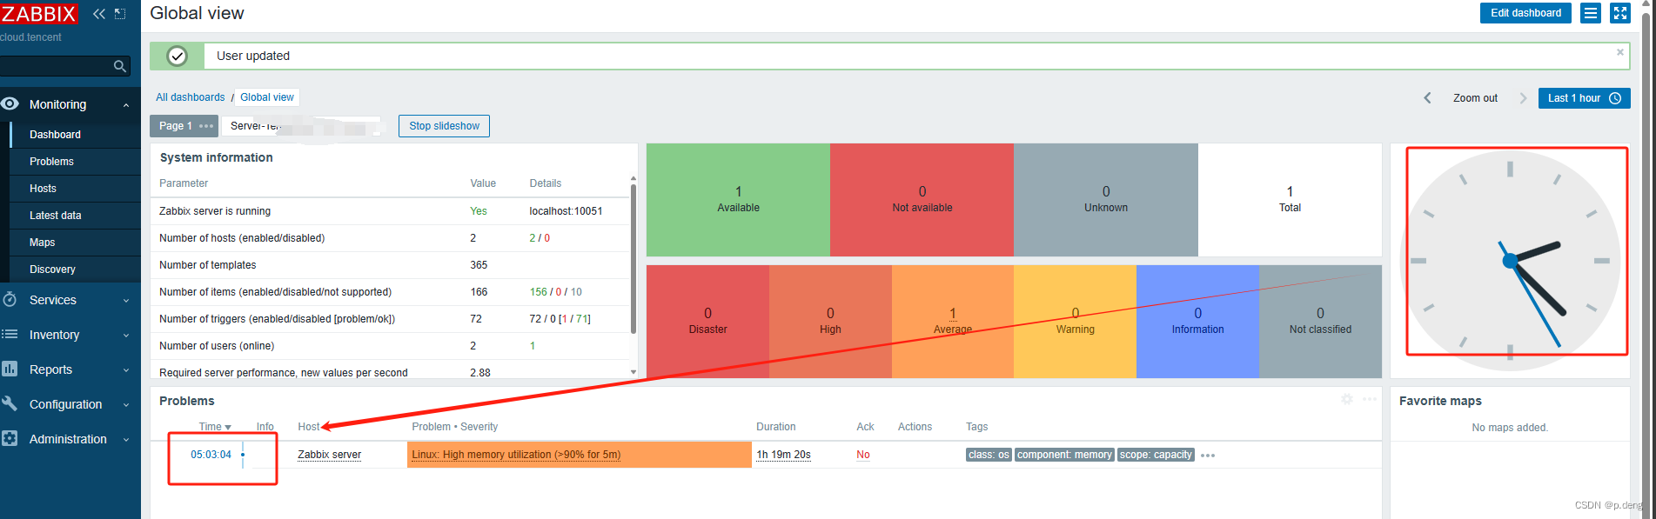Image resolution: width=1656 pixels, height=519 pixels.
Task: Click the component: memory tag
Action: 1064,455
